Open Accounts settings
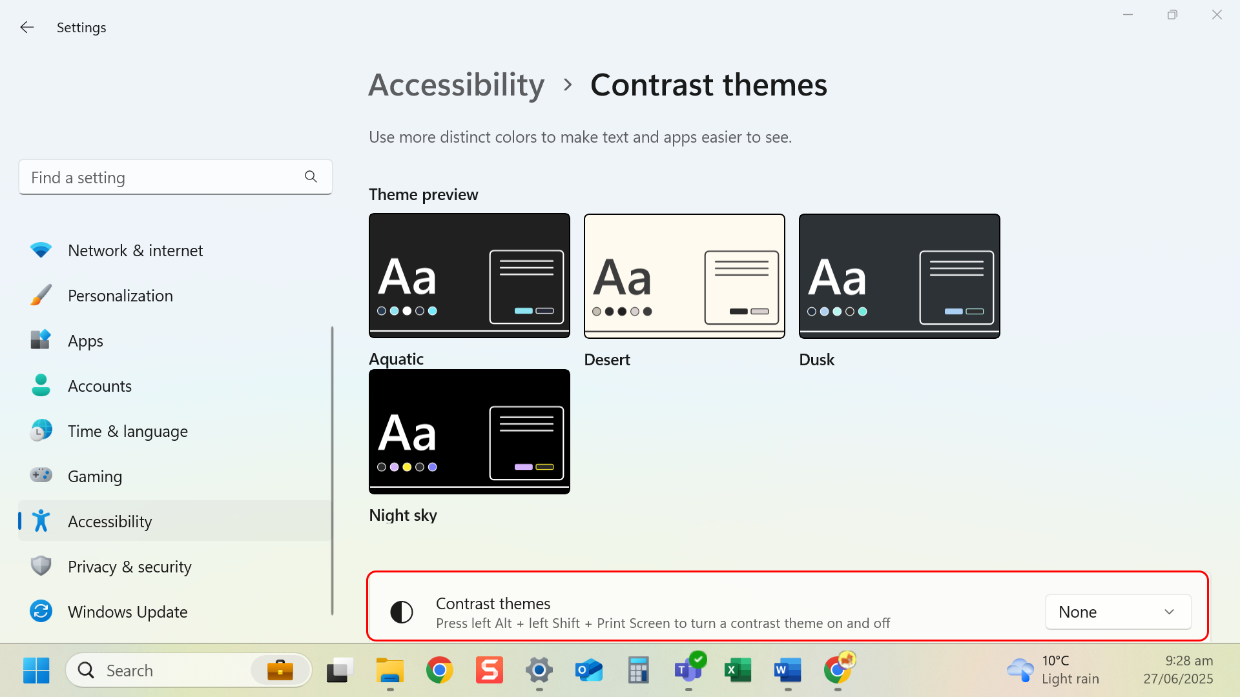The height and width of the screenshot is (697, 1240). 175,386
